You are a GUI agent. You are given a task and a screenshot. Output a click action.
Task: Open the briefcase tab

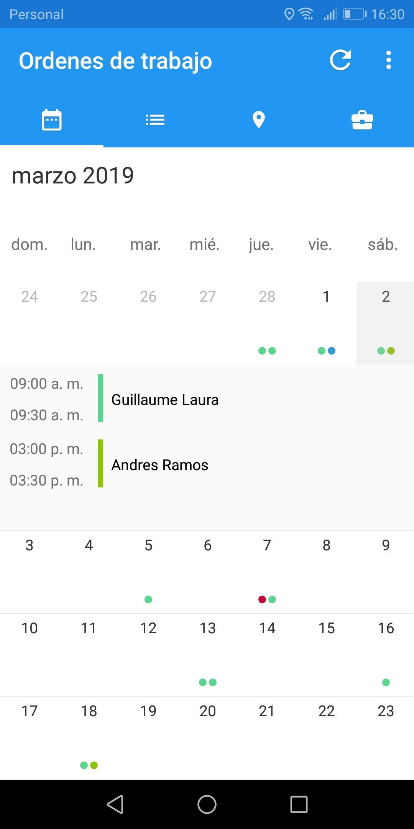click(362, 120)
